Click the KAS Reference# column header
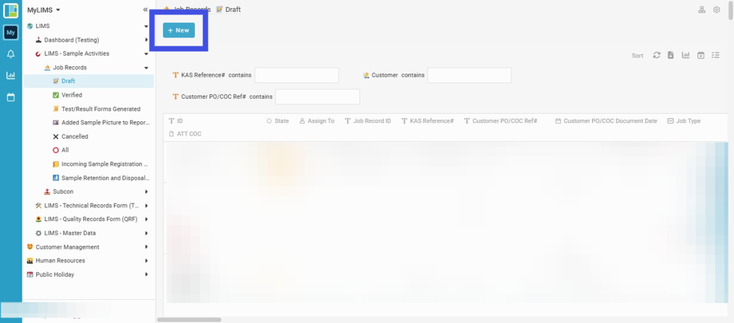Screen dimensions: 734x323 (428, 120)
